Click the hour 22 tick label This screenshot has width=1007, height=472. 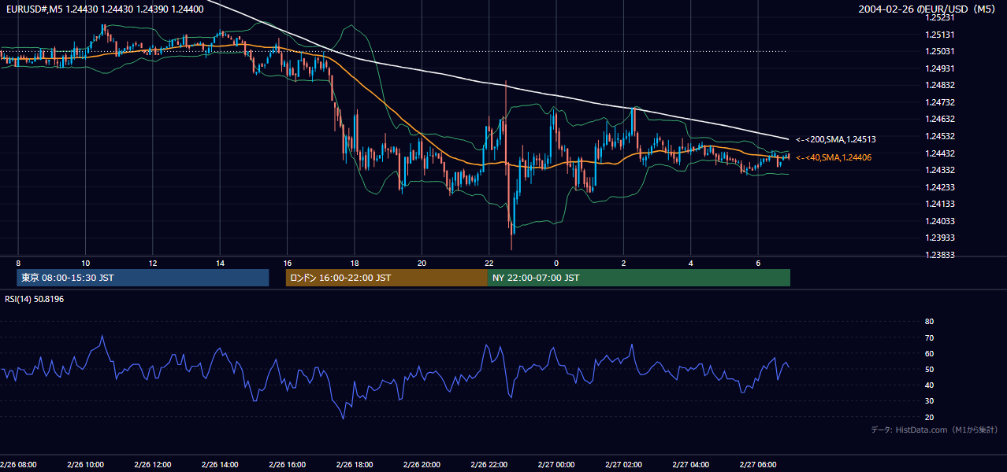click(x=489, y=263)
